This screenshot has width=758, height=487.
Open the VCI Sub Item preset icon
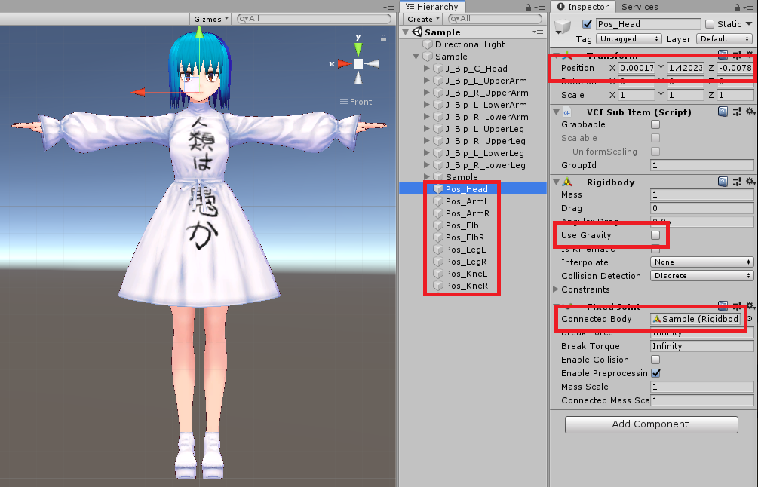click(x=737, y=112)
